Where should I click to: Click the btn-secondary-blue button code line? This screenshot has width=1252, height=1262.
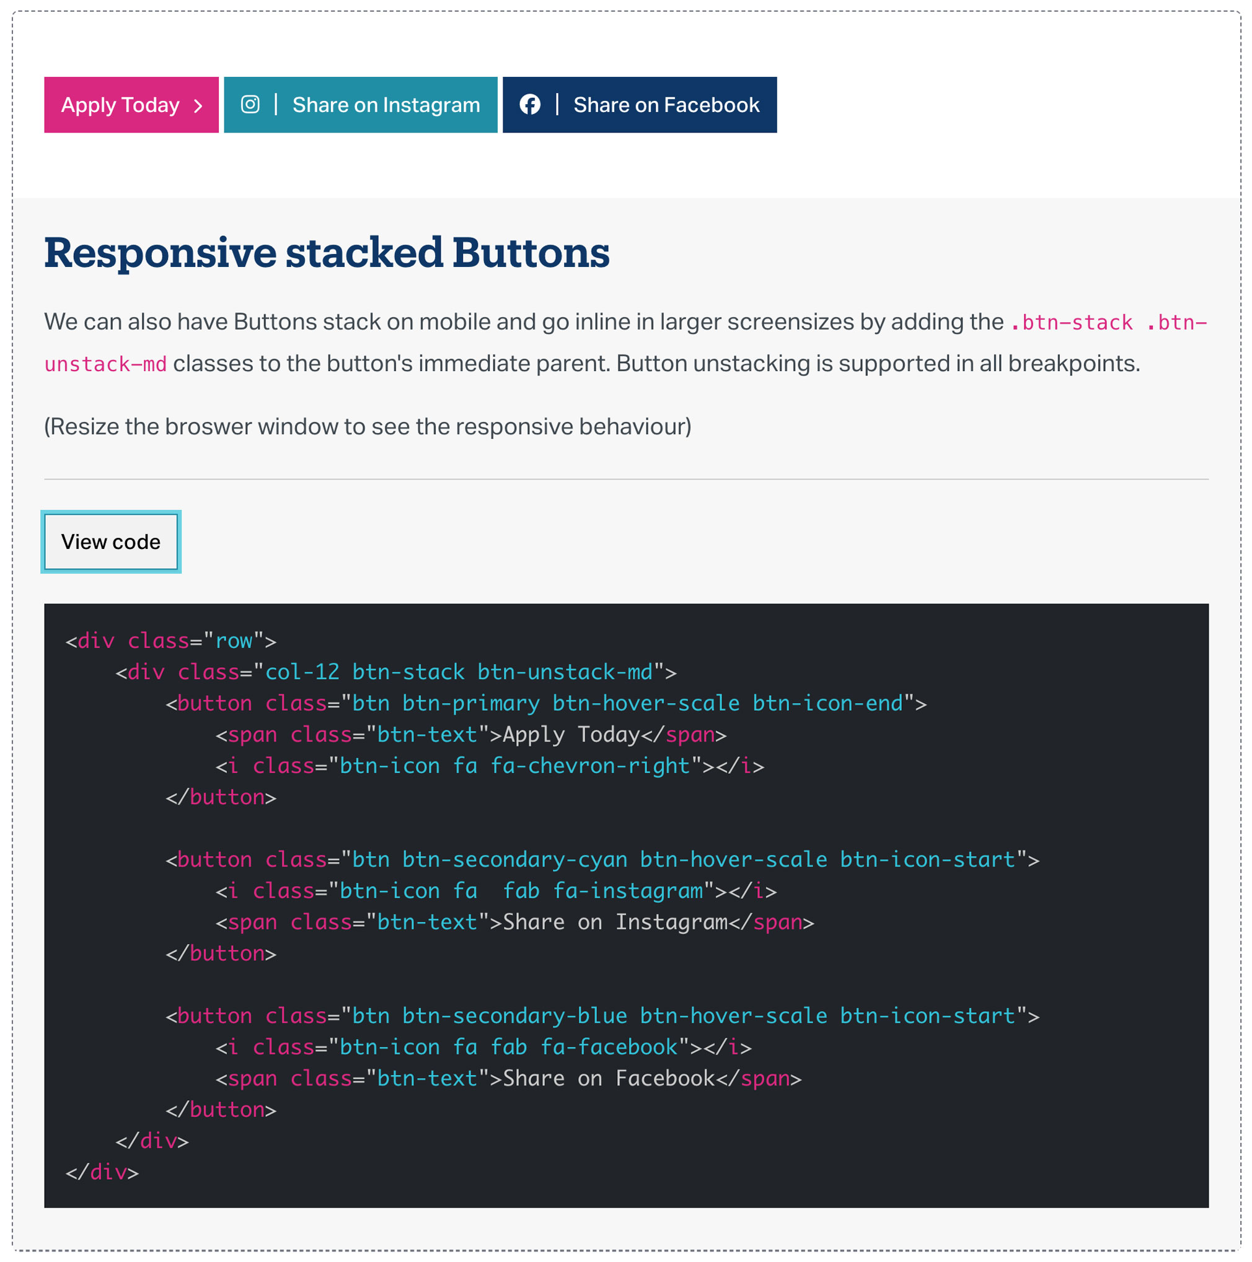(602, 1016)
